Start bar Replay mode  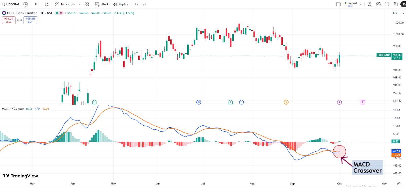click(x=121, y=4)
